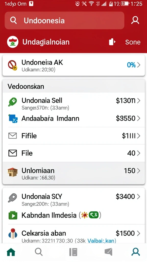Open the green tag icon for Undonaia Sell
Viewport: 147px width, 262px height.
[13, 102]
